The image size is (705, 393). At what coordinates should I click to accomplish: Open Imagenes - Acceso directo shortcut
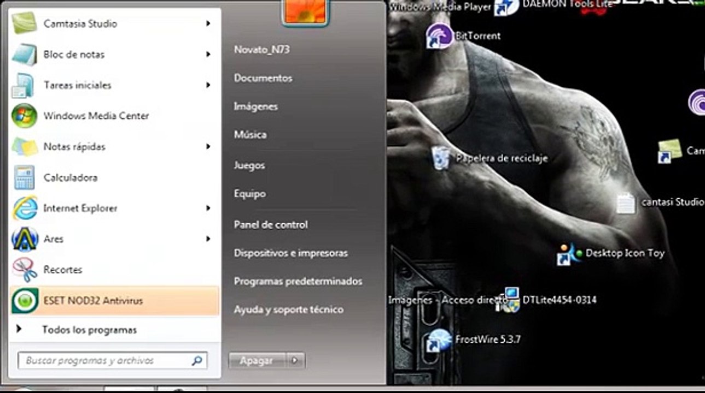[448, 300]
